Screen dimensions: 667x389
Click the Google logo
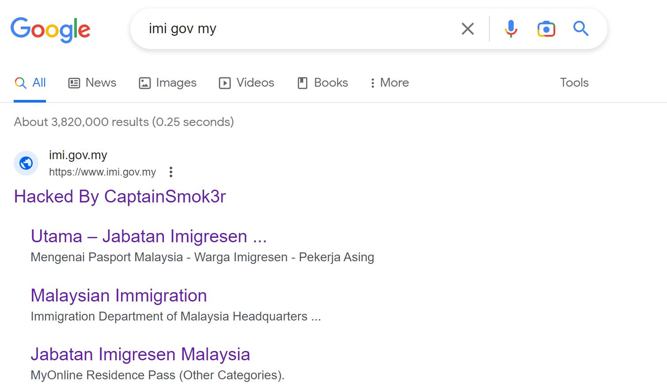coord(50,29)
